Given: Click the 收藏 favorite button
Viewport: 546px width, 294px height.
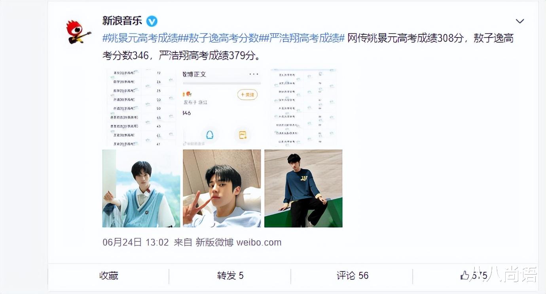Looking at the screenshot, I should (109, 275).
